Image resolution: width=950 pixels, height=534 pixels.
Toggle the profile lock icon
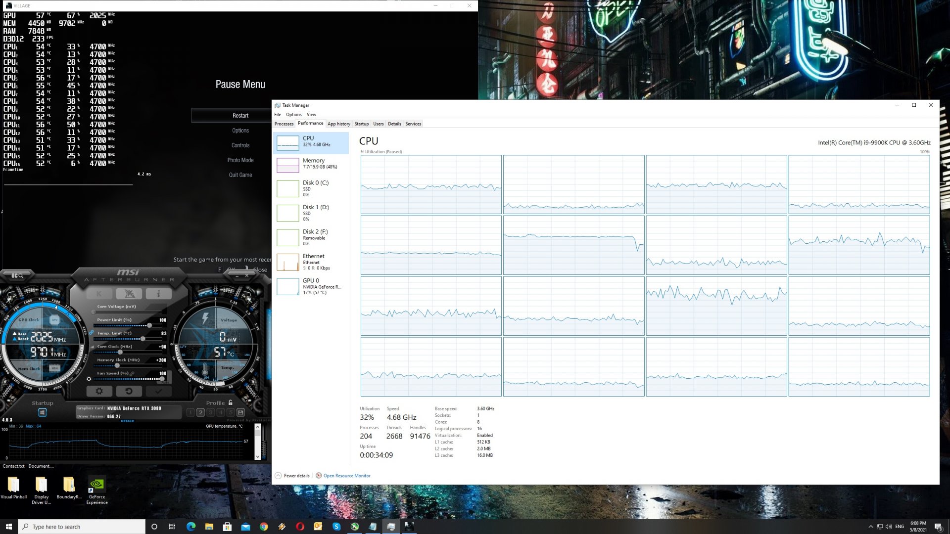pos(231,402)
